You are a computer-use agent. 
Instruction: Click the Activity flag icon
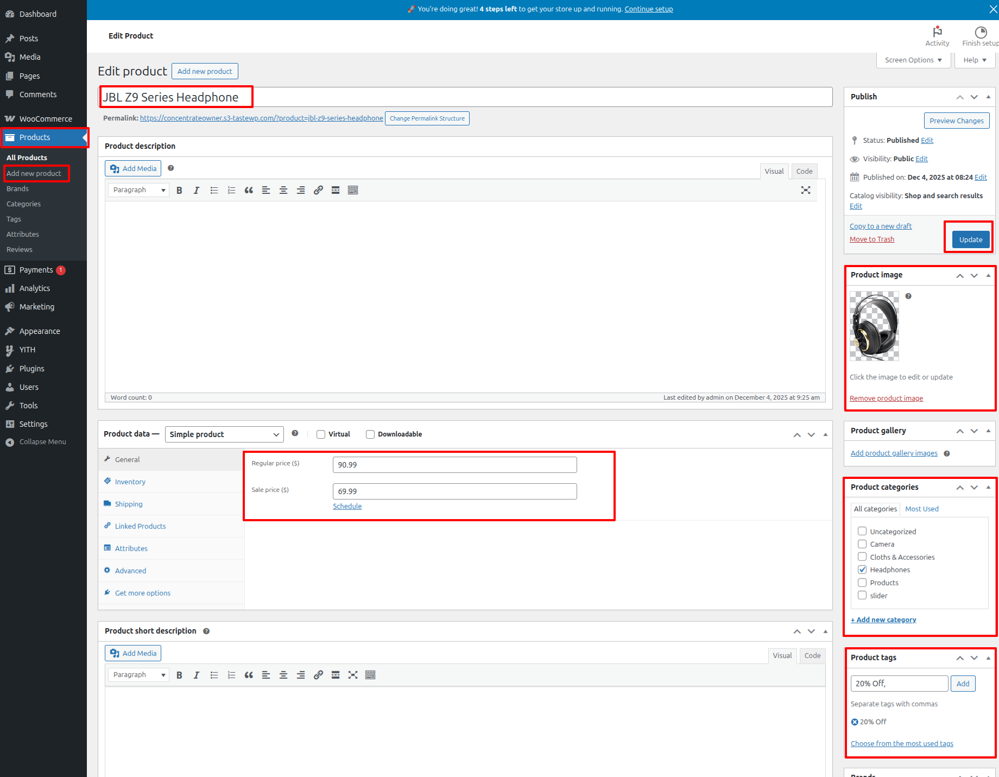(937, 32)
